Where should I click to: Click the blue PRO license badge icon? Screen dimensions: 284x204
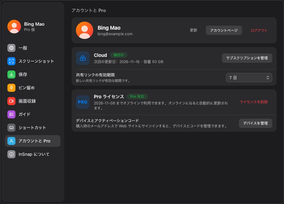83,102
